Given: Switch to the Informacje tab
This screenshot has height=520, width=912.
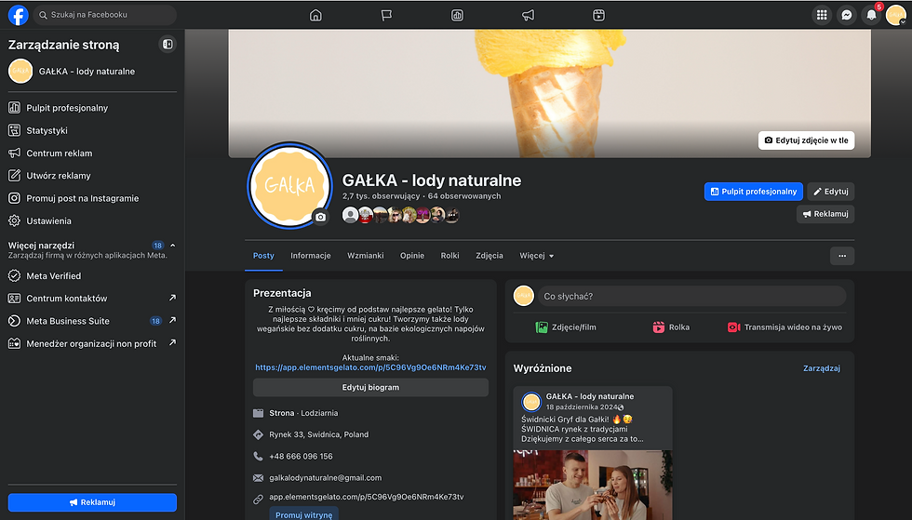Looking at the screenshot, I should pos(311,256).
